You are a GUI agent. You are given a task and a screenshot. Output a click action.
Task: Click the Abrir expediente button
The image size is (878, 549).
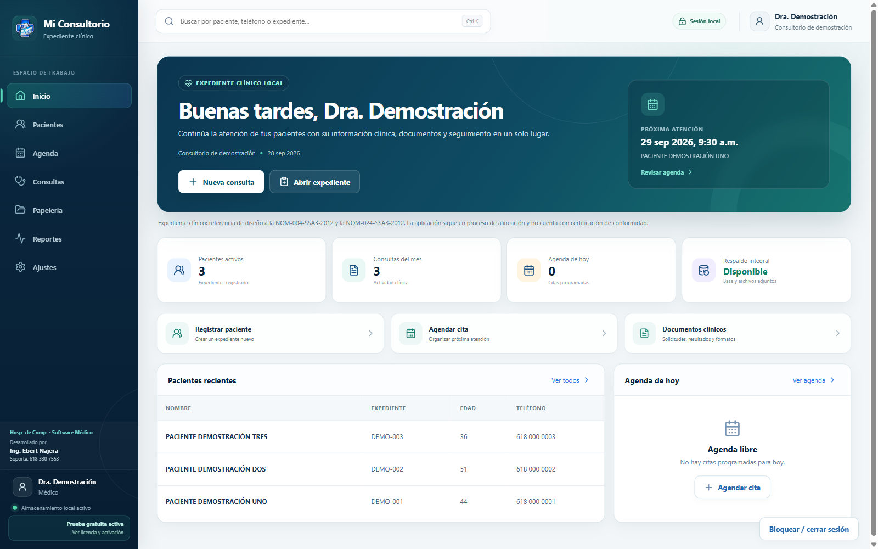point(314,182)
